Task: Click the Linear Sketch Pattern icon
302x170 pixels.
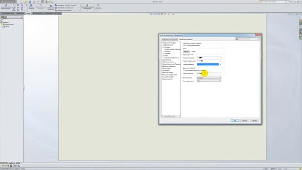Action: click(56, 8)
